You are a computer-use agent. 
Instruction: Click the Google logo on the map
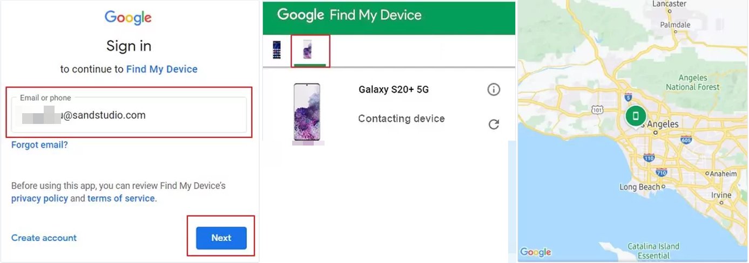(536, 252)
